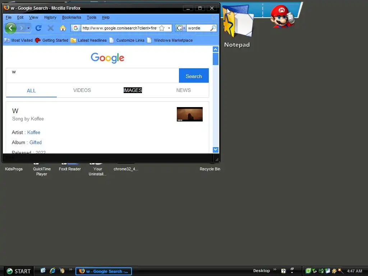Switch to the VIDEOS tab
368x276 pixels.
[x=82, y=90]
